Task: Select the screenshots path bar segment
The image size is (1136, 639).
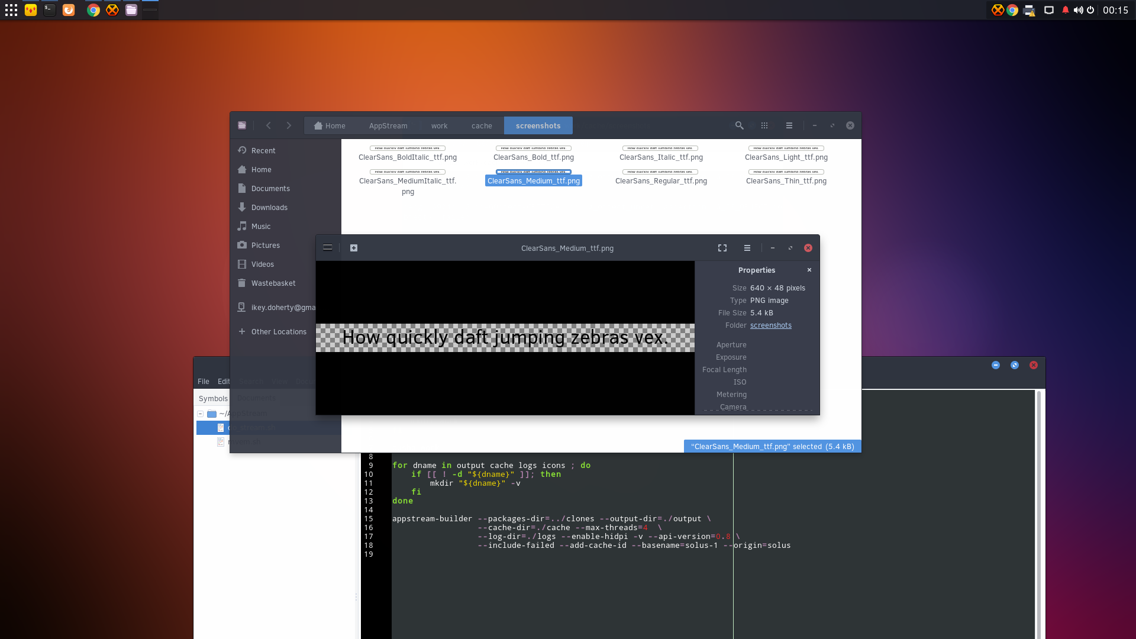Action: (538, 125)
